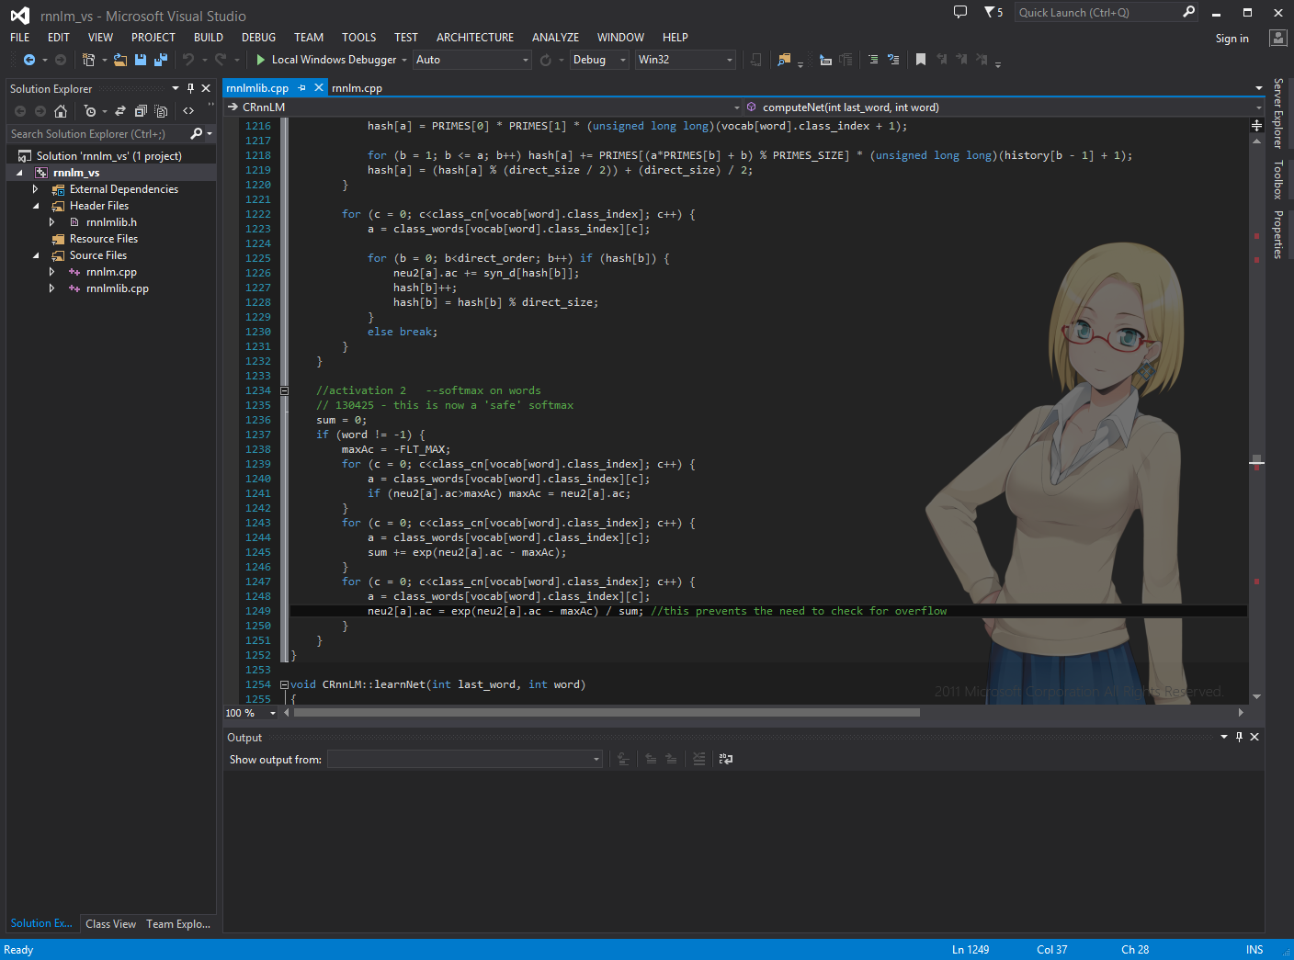
Task: Toggle the pin on the Solution Explorer panel
Action: pyautogui.click(x=190, y=88)
